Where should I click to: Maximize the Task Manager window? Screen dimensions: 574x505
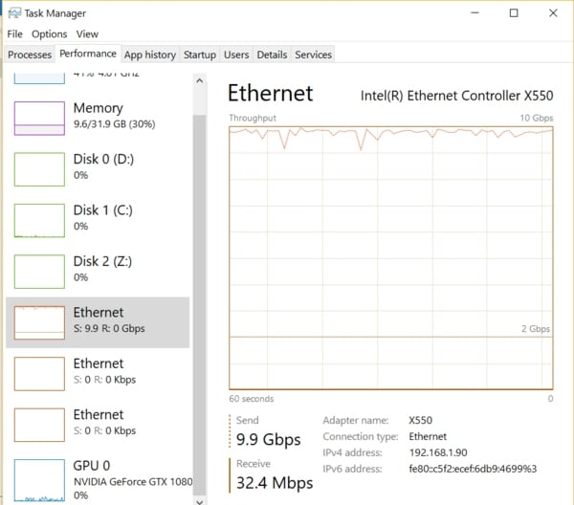point(514,13)
